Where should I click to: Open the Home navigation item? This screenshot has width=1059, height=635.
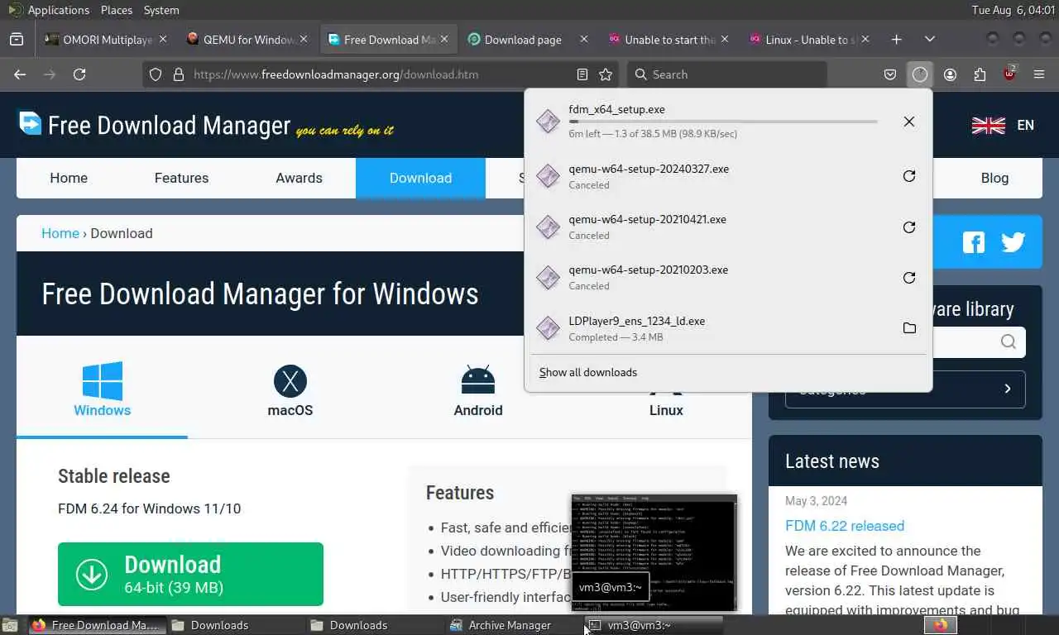click(69, 178)
